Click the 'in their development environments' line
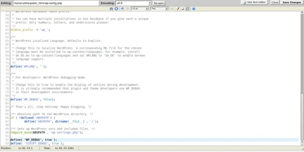The width and height of the screenshot is (304, 152). (x=43, y=92)
